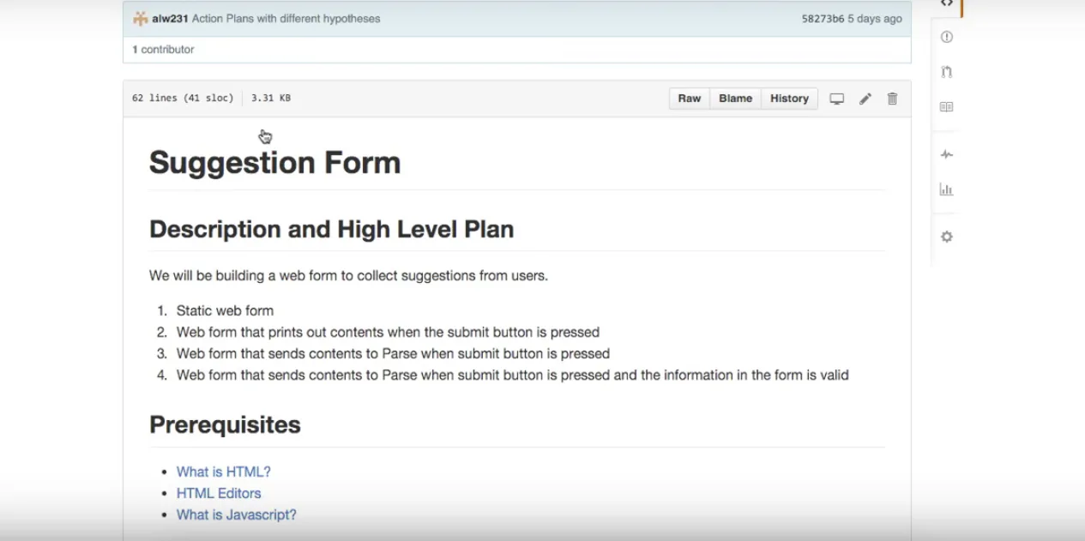Delete this file using the trash icon
Screen dimensions: 1085x541
(892, 99)
